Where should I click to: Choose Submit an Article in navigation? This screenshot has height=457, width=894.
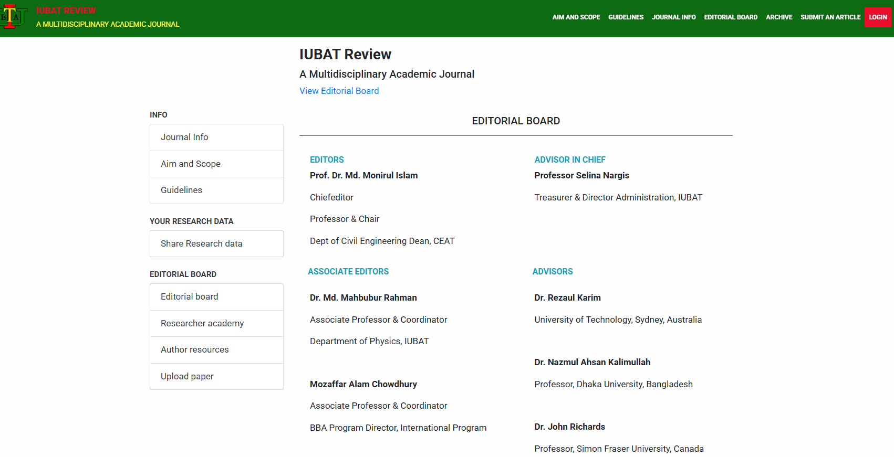click(830, 17)
